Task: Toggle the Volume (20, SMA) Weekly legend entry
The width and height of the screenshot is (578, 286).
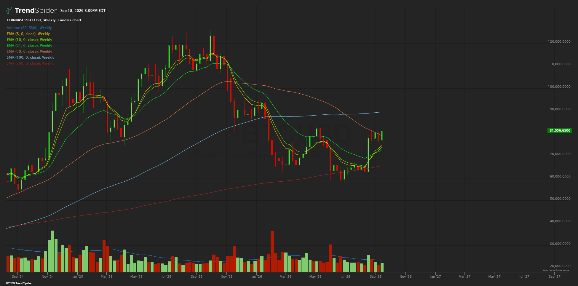Action: 29,28
